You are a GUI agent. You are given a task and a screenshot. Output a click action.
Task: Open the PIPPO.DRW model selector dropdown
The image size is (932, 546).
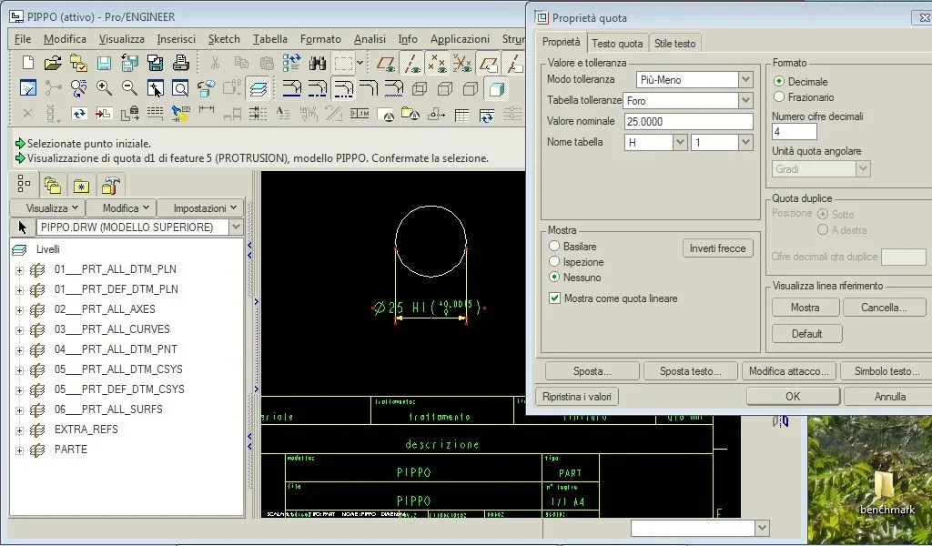[236, 227]
